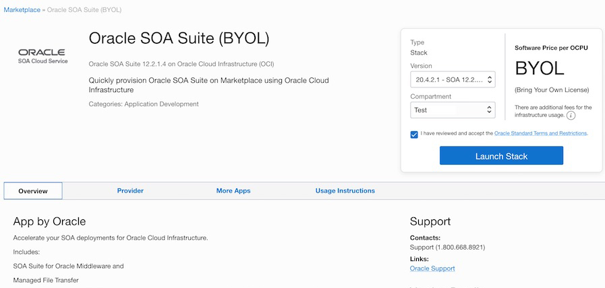The image size is (605, 288).
Task: Switch to the Overview tab
Action: (33, 191)
